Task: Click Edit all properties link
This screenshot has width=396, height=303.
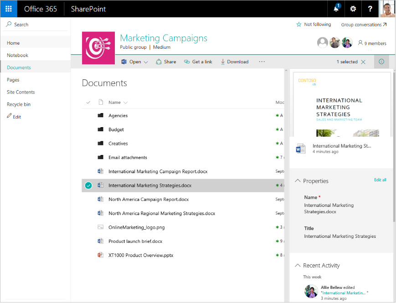Action: click(380, 180)
